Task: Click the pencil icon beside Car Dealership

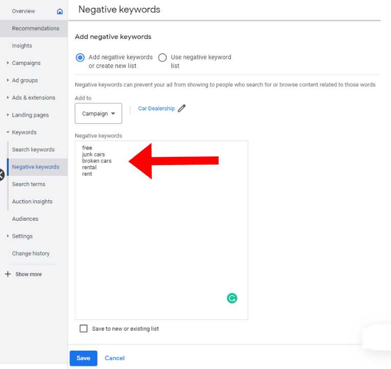Action: [182, 108]
